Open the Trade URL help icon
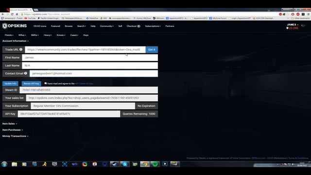The image size is (311, 175). tap(21, 50)
